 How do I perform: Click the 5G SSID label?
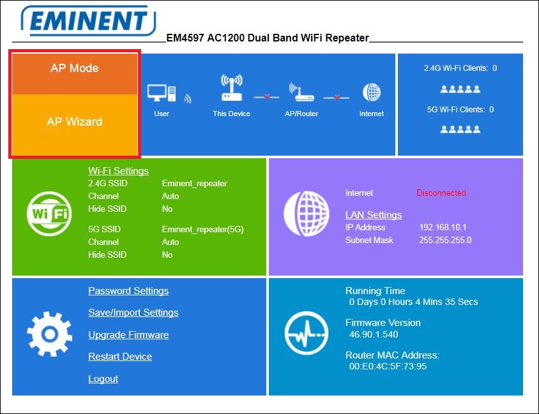(104, 229)
